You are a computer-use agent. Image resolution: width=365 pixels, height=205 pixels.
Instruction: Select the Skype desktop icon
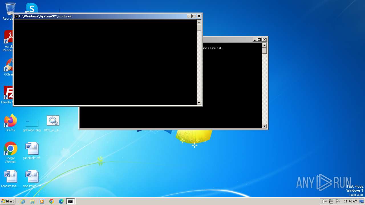coord(31,8)
